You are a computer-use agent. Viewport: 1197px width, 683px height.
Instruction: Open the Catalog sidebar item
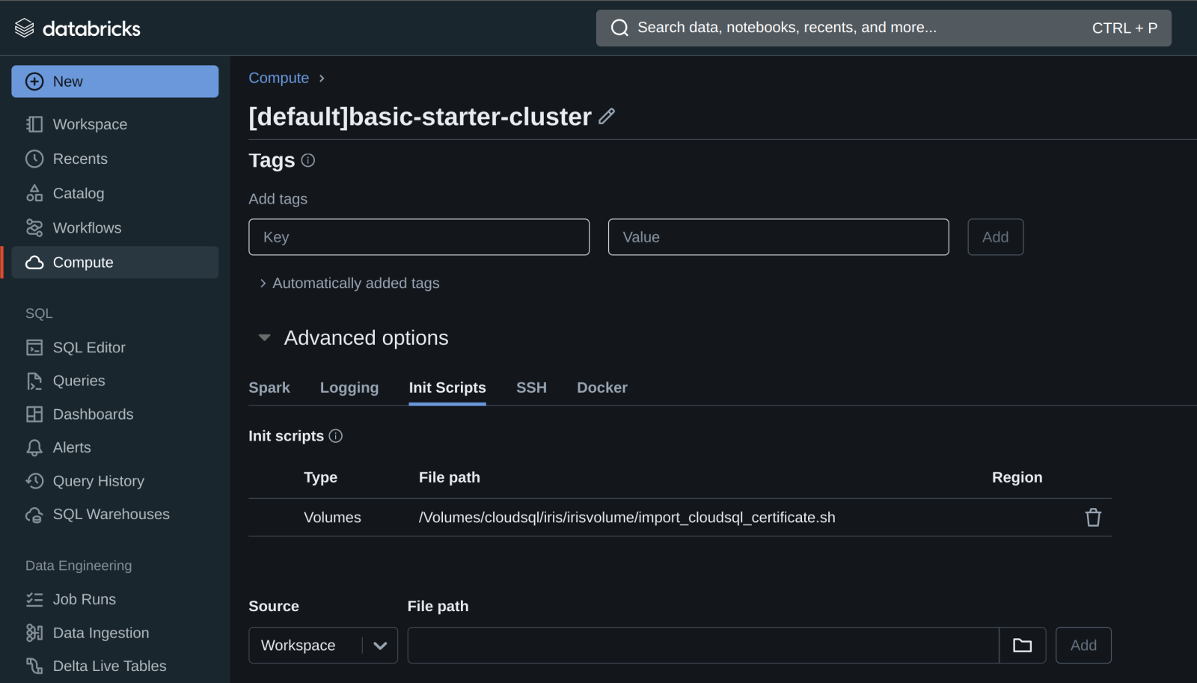[x=78, y=194]
